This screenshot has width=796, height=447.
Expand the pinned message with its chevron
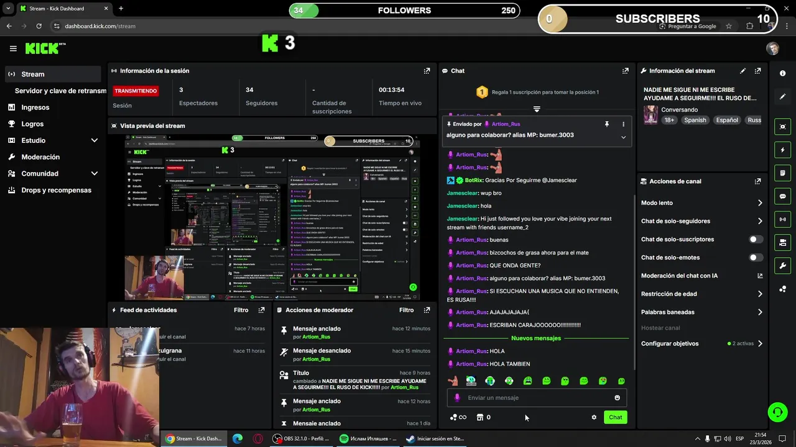tap(623, 137)
